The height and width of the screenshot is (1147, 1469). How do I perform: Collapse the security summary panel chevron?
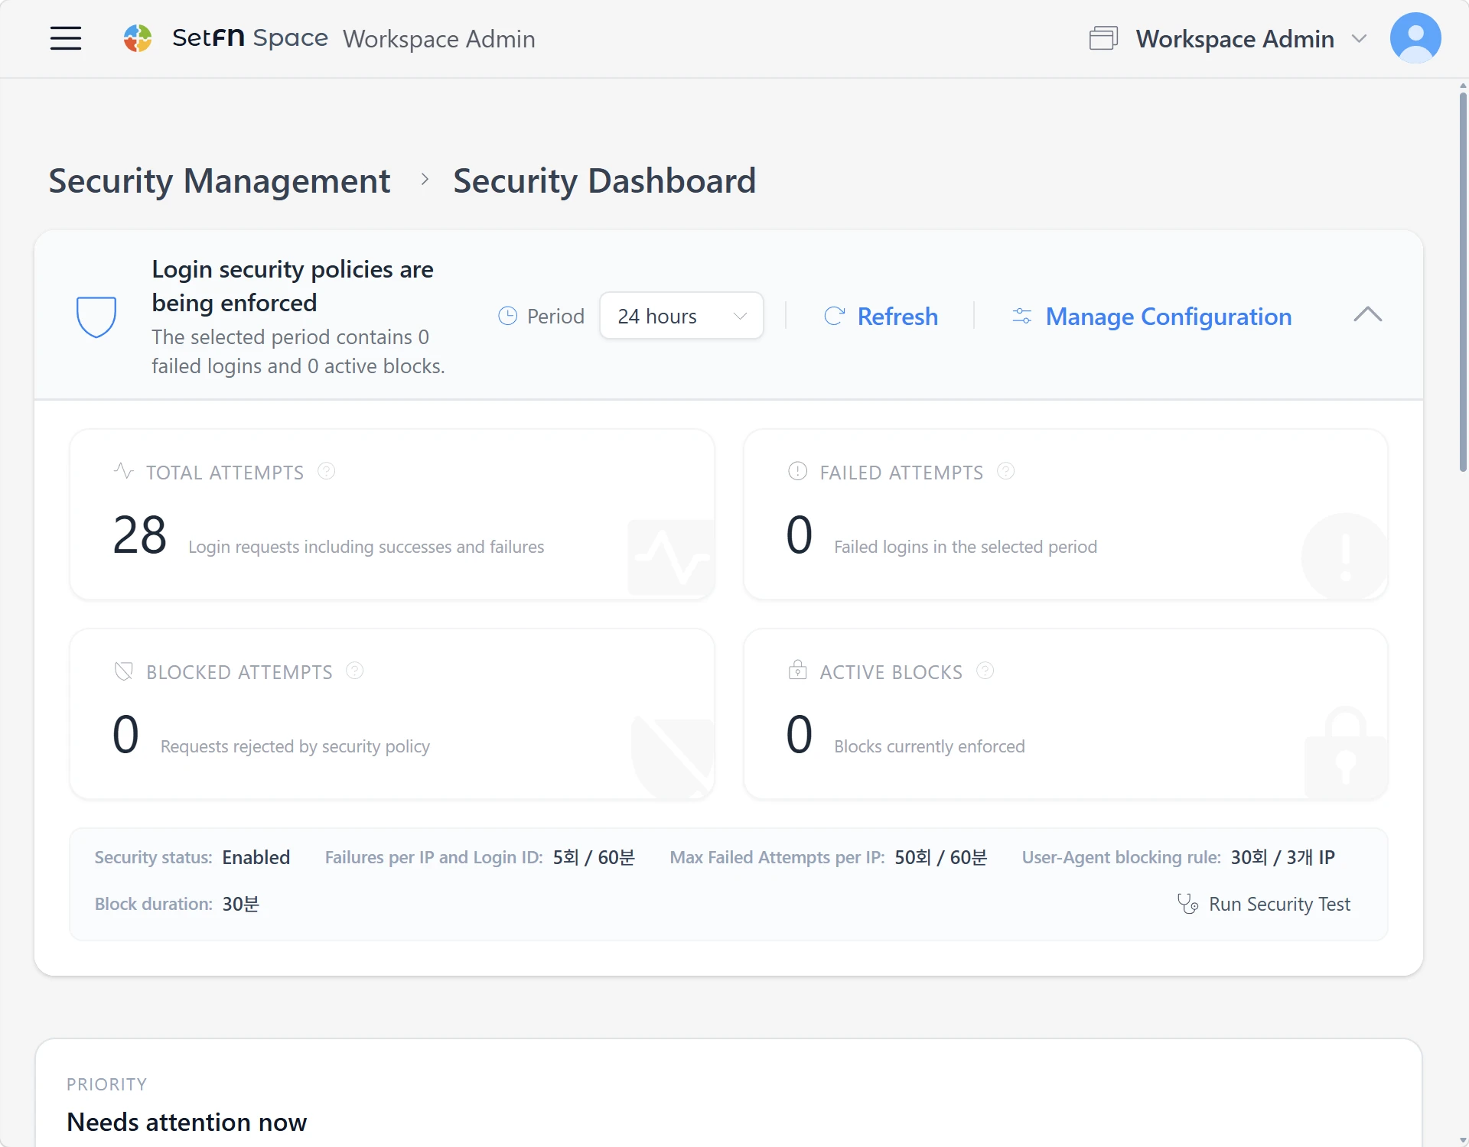tap(1368, 315)
